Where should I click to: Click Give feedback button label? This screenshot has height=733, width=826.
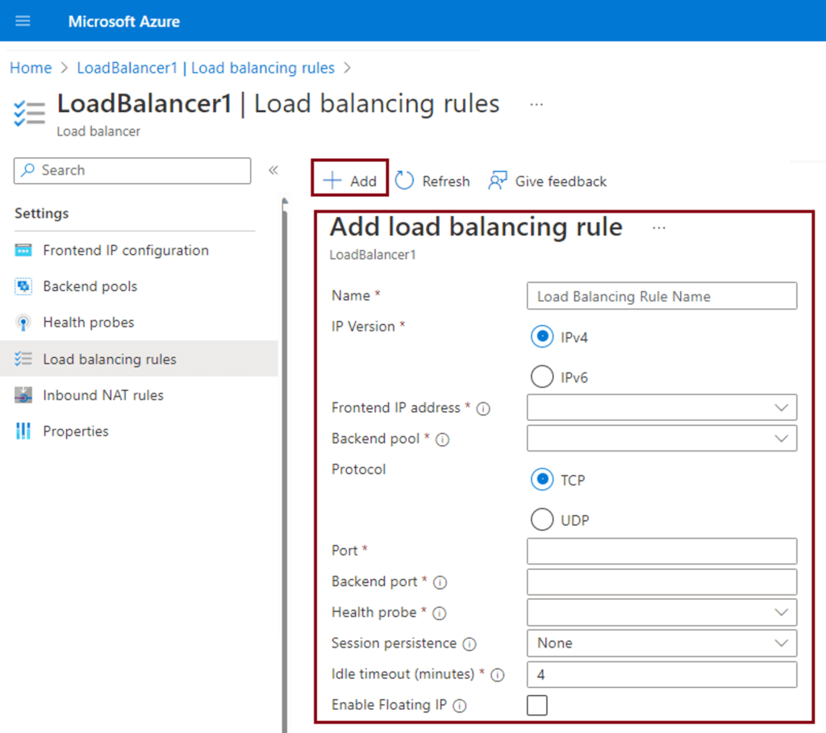pos(561,181)
